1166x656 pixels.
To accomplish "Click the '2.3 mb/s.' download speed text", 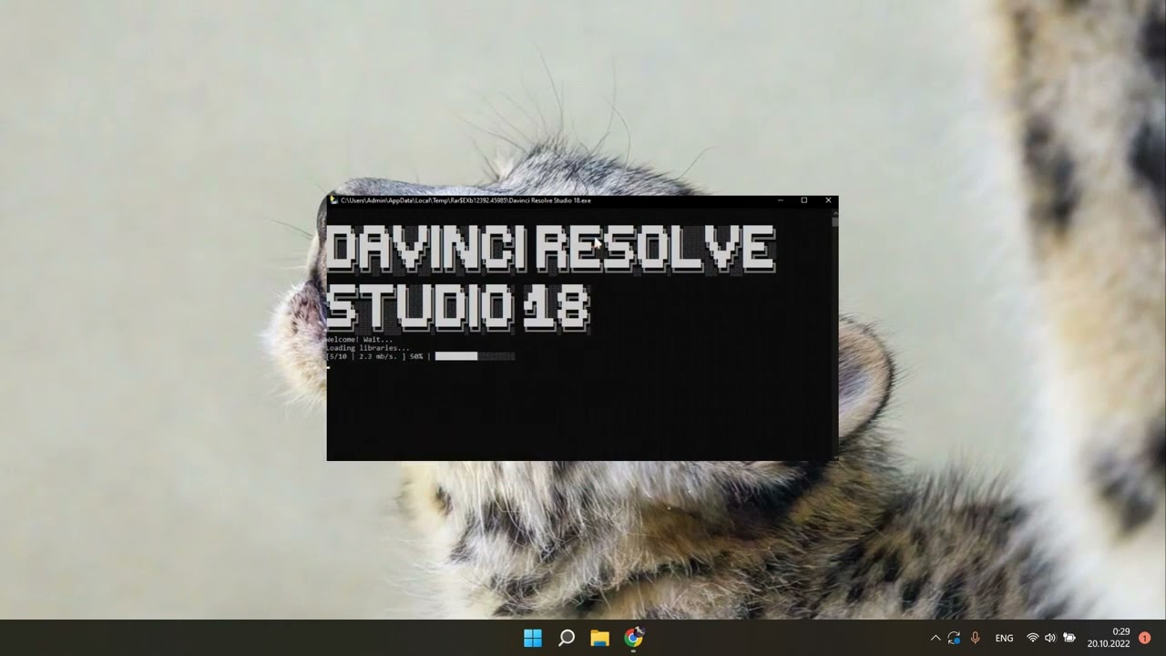I will pos(377,356).
